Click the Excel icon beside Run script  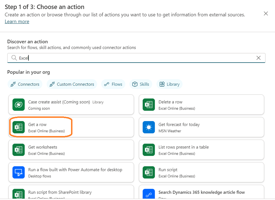click(x=149, y=173)
